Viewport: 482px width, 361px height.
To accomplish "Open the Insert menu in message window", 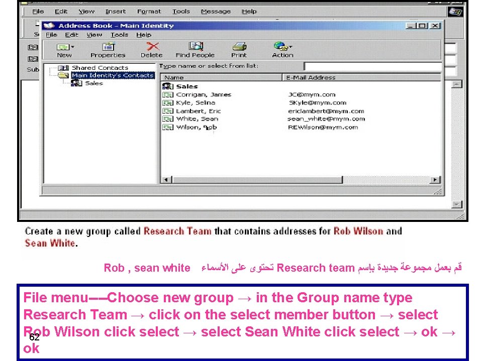I will [116, 12].
